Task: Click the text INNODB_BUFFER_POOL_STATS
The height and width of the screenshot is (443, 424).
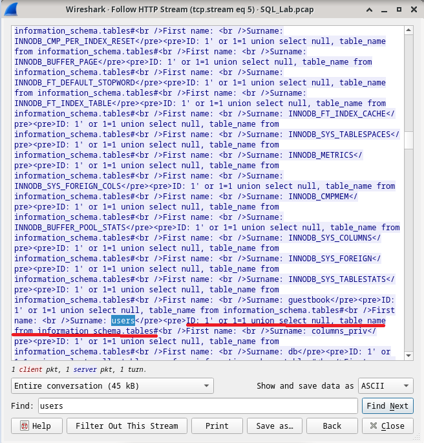Action: (70, 228)
